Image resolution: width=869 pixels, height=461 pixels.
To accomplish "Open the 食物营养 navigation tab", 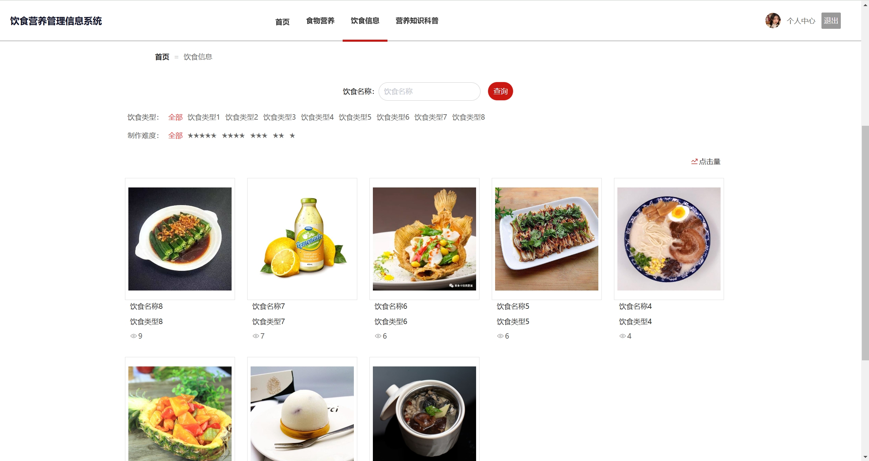I will pyautogui.click(x=320, y=21).
